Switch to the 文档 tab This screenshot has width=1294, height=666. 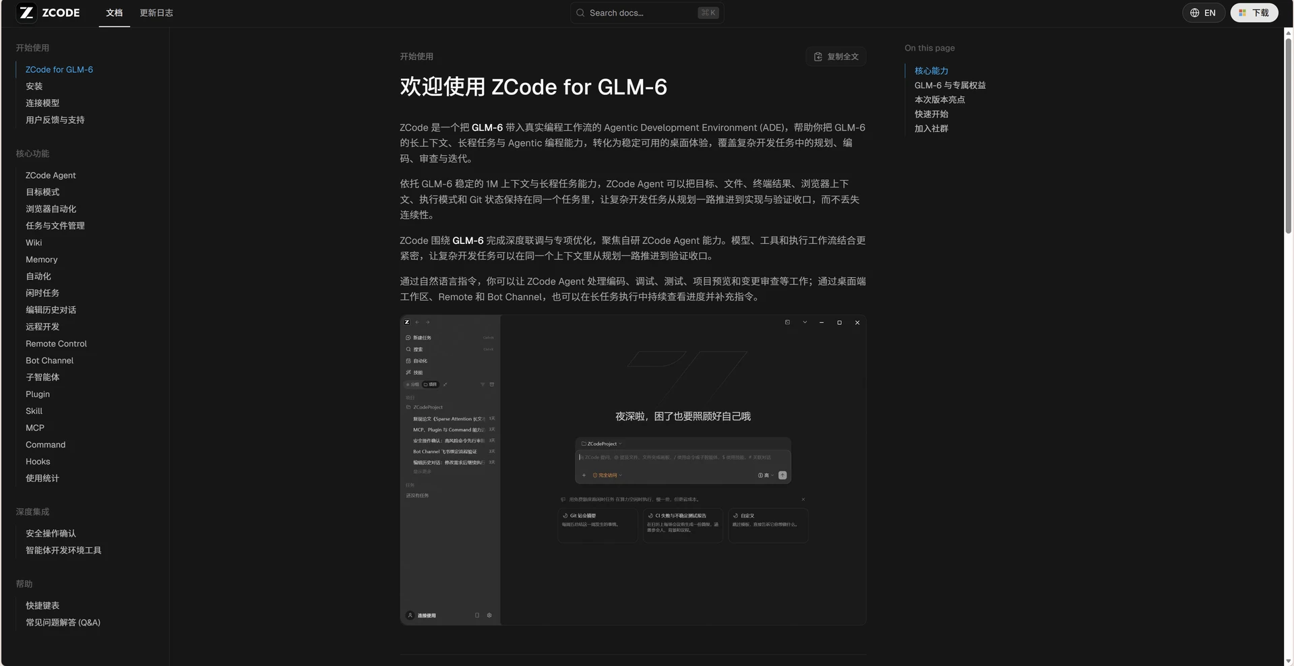pyautogui.click(x=115, y=13)
